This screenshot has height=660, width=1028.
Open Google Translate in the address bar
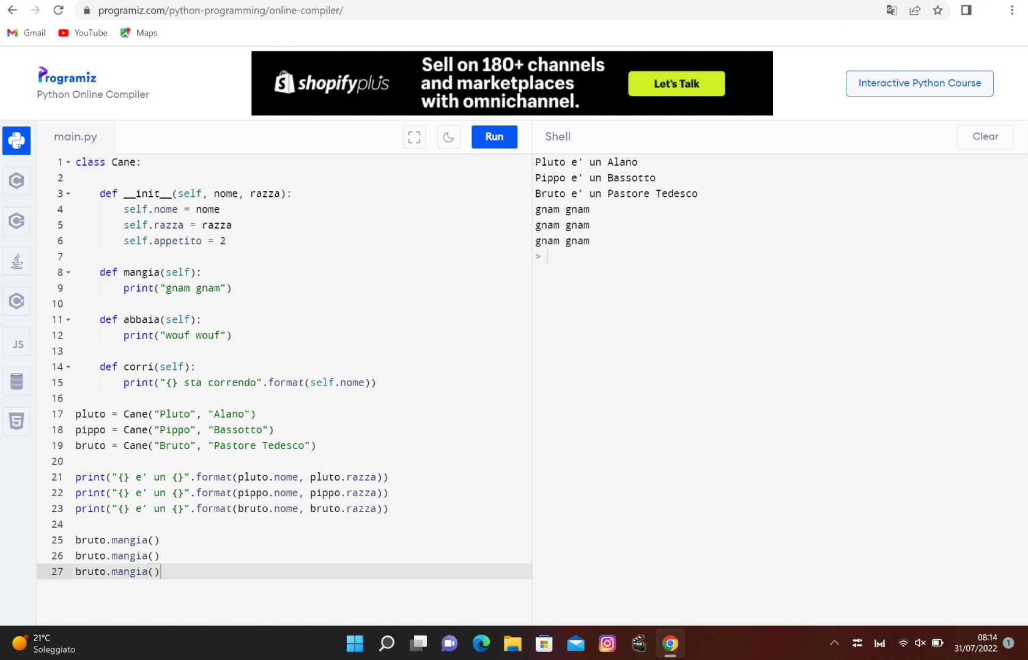(x=892, y=10)
